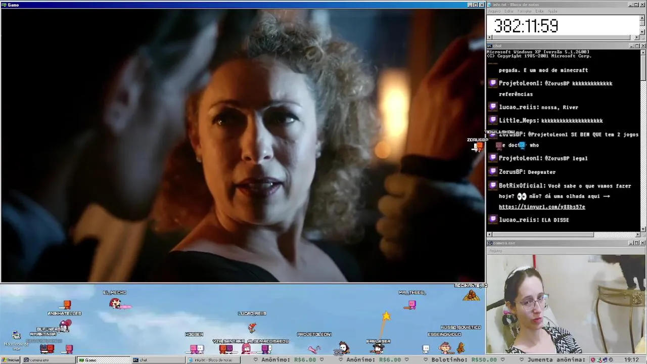647x364 pixels.
Task: Click the monitors network tray icon
Action: (x=605, y=360)
